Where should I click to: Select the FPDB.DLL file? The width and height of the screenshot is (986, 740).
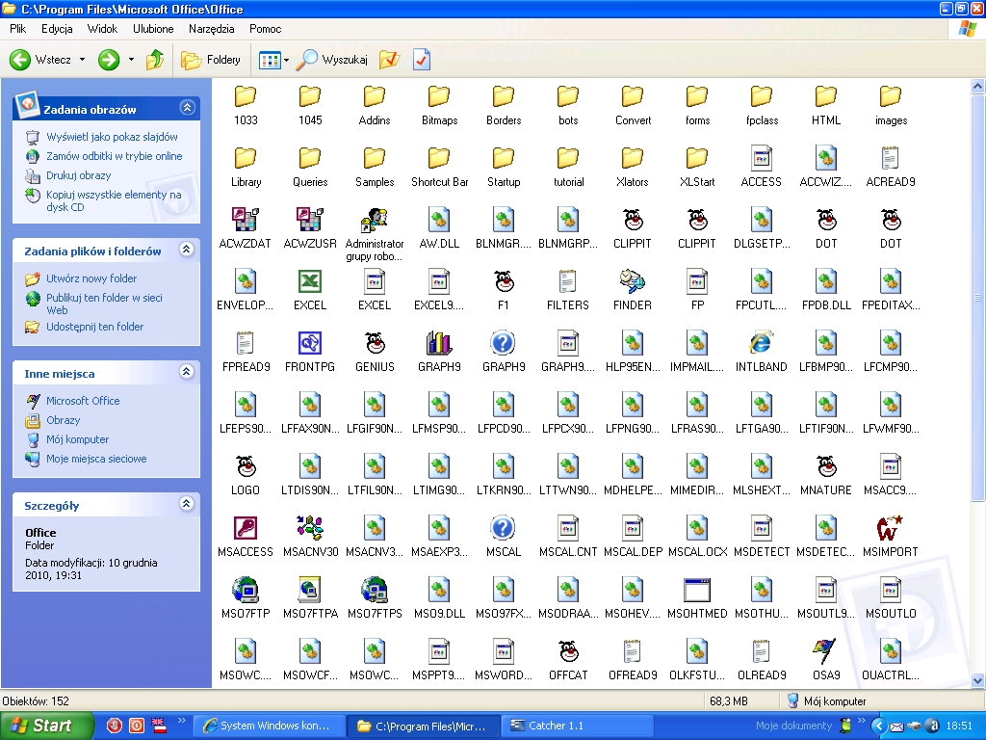pos(825,282)
